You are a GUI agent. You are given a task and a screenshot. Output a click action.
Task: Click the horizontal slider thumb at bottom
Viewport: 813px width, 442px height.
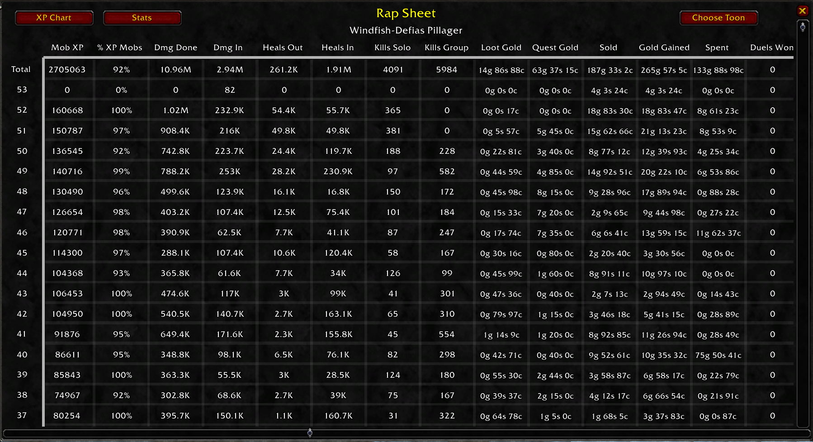pyautogui.click(x=310, y=433)
